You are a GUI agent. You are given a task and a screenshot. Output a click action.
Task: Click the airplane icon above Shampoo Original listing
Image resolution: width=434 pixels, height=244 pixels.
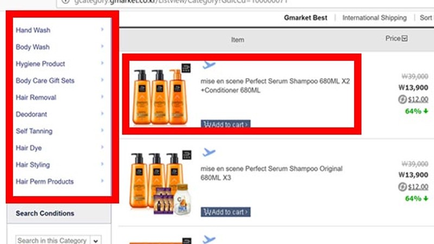209,152
